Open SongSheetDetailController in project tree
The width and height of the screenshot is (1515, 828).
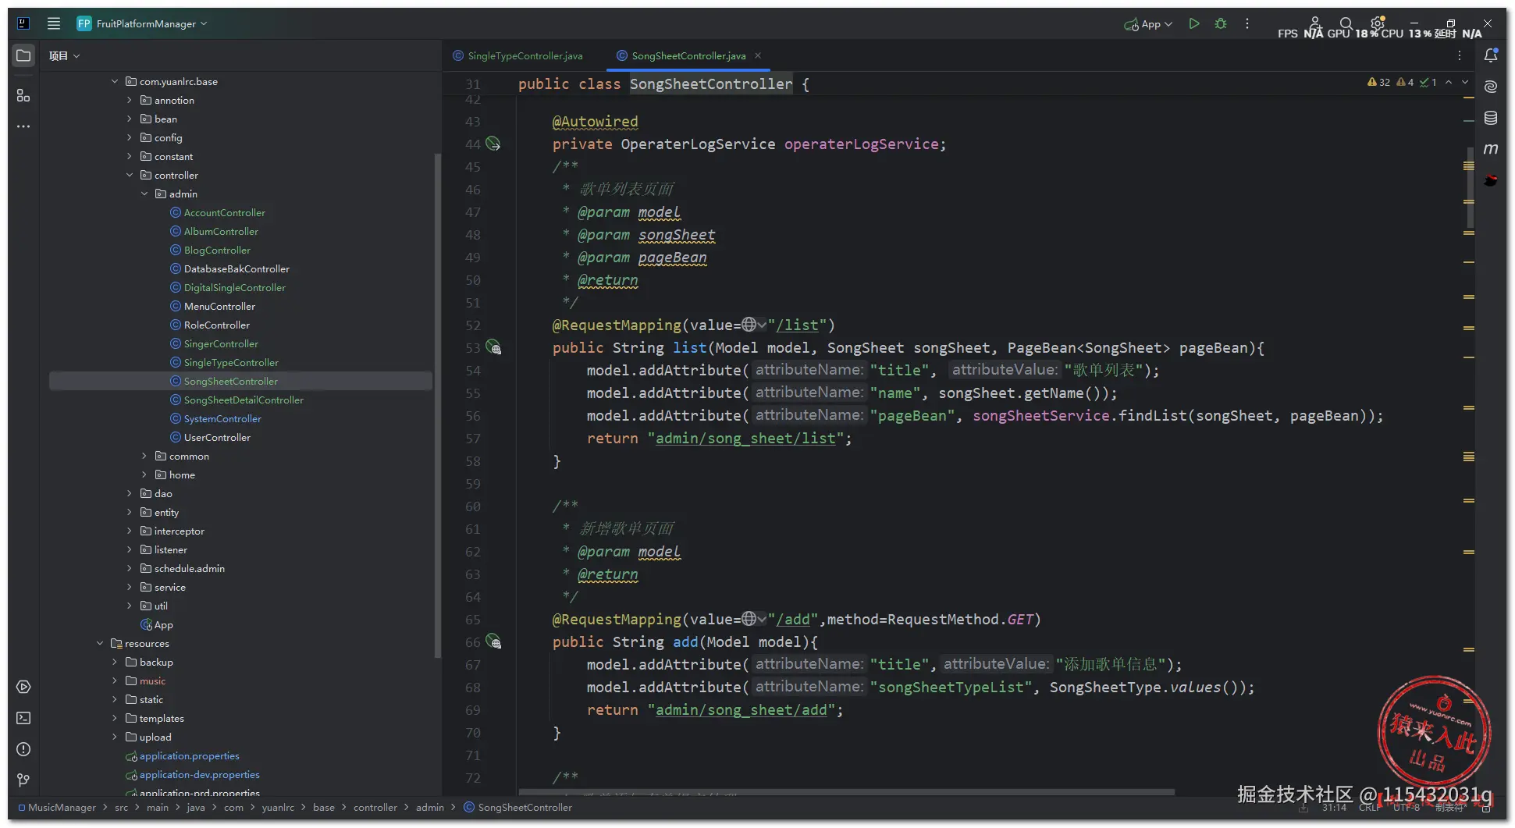tap(244, 400)
